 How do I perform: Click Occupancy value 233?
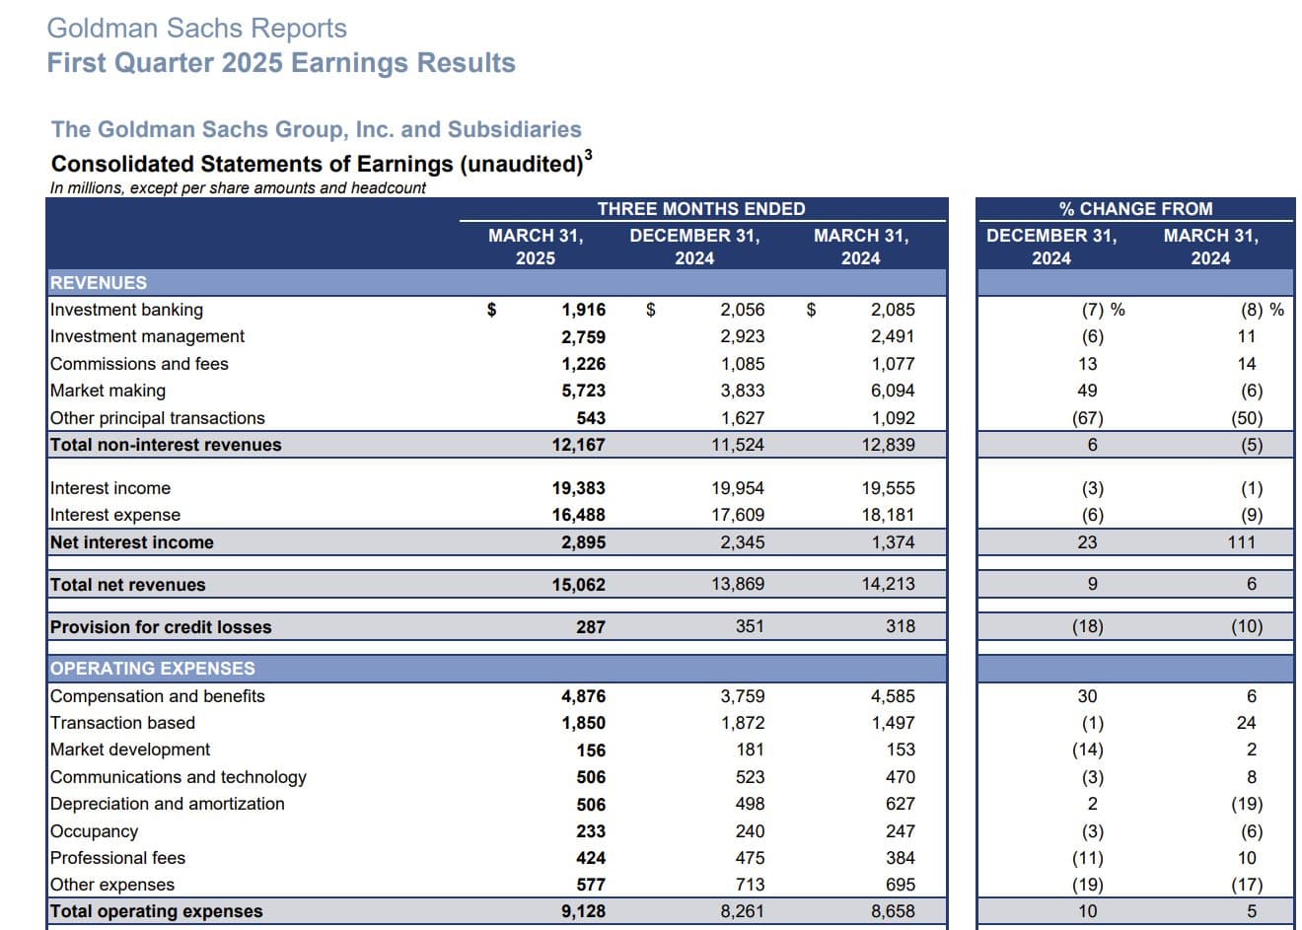(591, 831)
